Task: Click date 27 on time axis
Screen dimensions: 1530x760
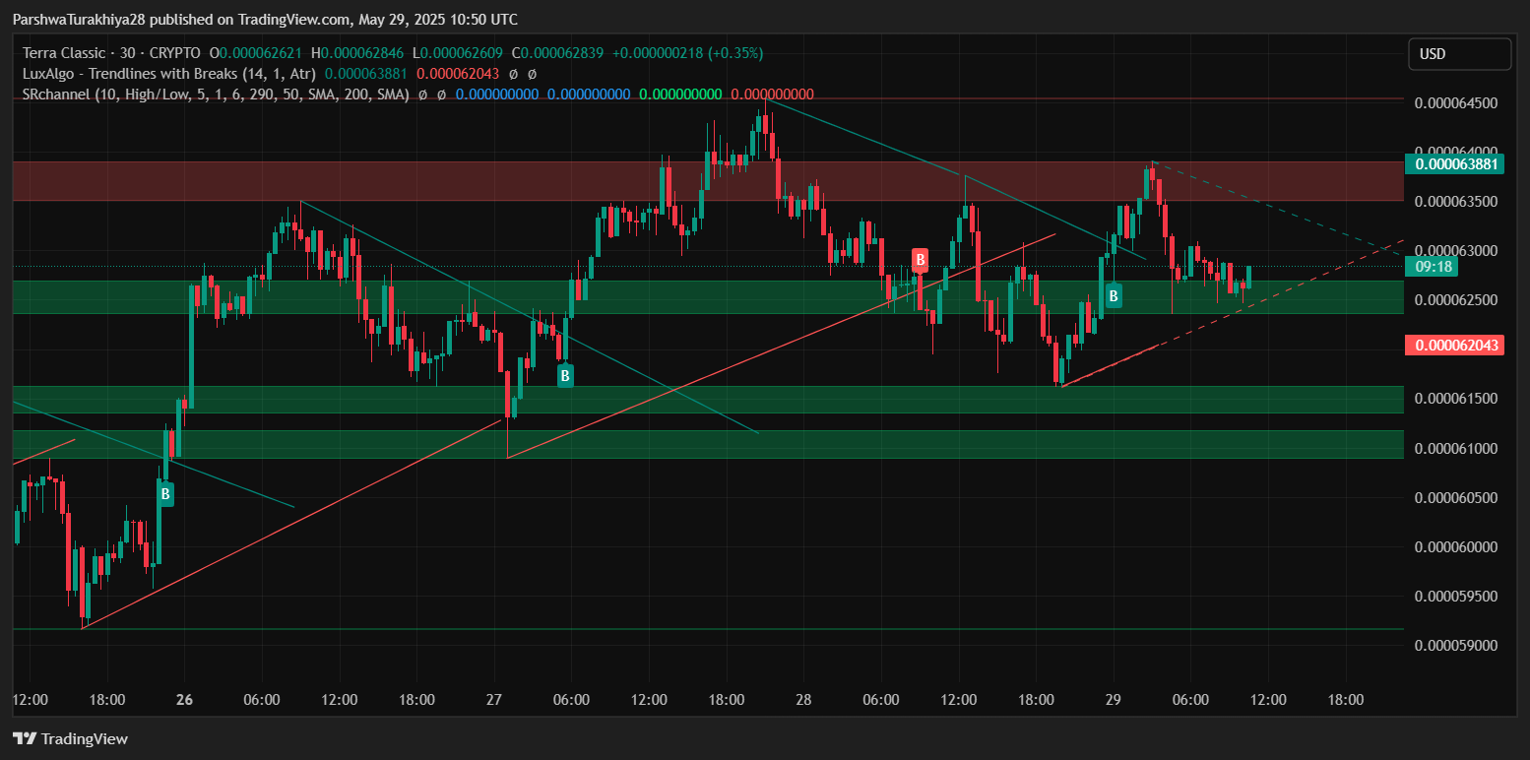Action: [494, 700]
